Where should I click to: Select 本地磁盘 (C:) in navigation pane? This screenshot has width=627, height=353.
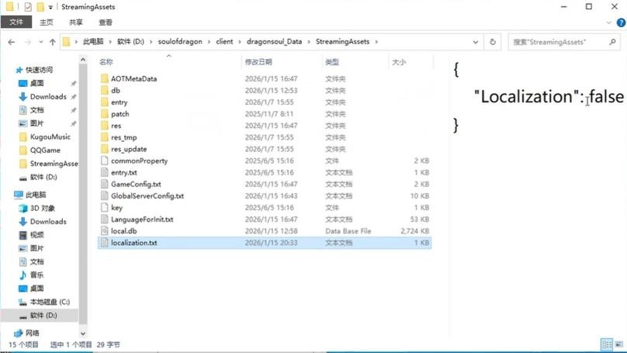tap(49, 302)
